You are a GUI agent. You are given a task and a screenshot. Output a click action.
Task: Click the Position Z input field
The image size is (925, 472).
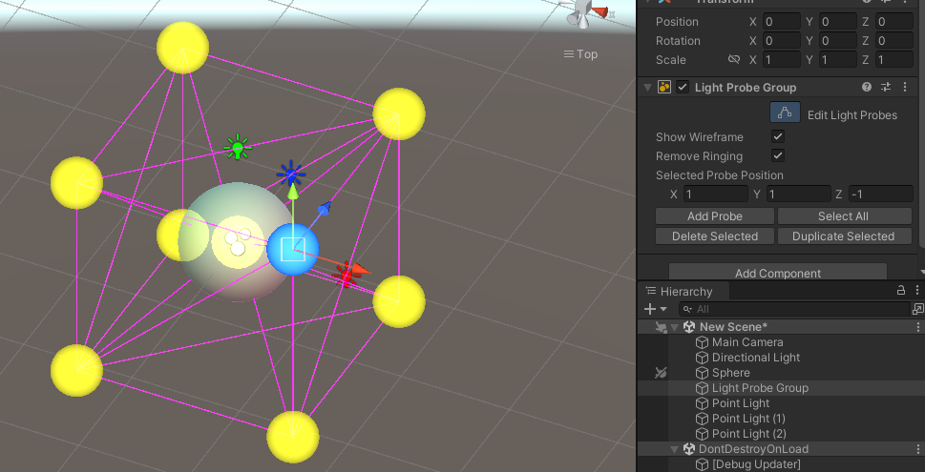click(x=894, y=22)
